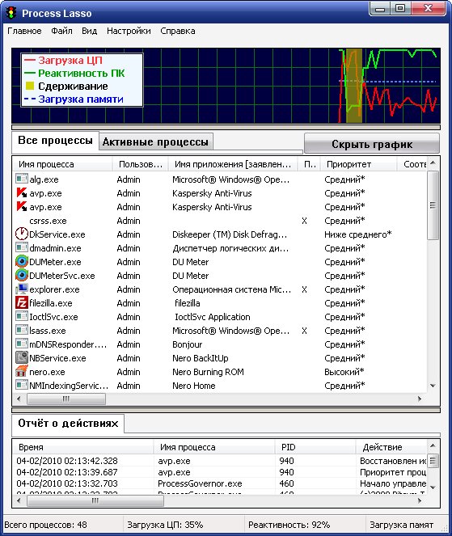Click log entry time 02:13:39.687

67,472
